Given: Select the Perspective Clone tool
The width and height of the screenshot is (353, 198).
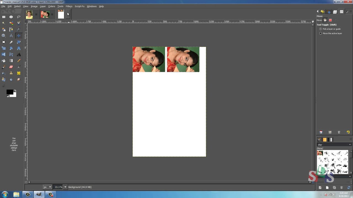Looking at the screenshot, I should tap(4, 79).
